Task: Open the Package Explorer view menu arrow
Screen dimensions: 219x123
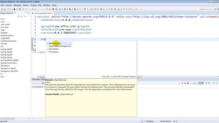Action: (28, 16)
